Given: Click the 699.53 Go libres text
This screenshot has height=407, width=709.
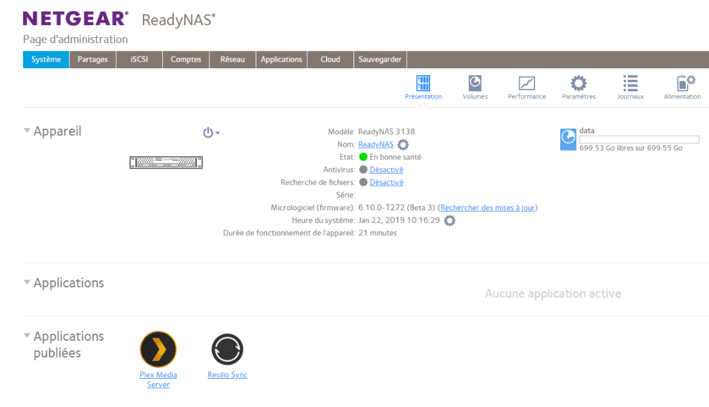Looking at the screenshot, I should (x=631, y=148).
